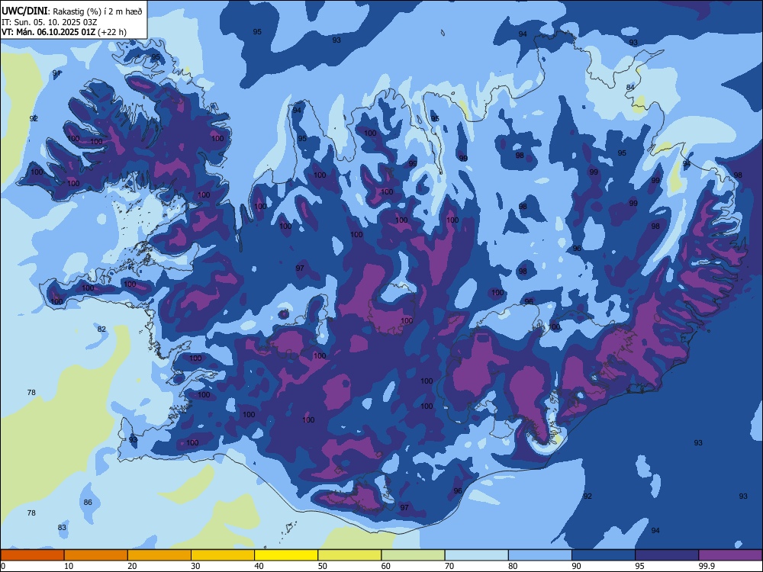Click the '70' legend tick label
763x572 pixels.
point(449,566)
